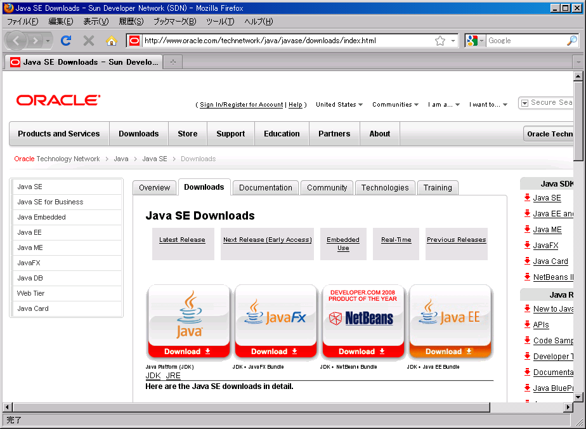
Task: Click the Partners navigation item
Action: coord(334,133)
